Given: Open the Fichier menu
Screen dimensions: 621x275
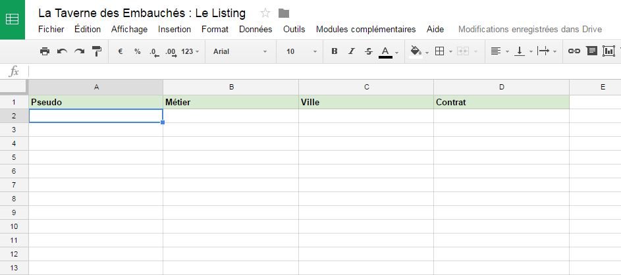Looking at the screenshot, I should [x=51, y=29].
